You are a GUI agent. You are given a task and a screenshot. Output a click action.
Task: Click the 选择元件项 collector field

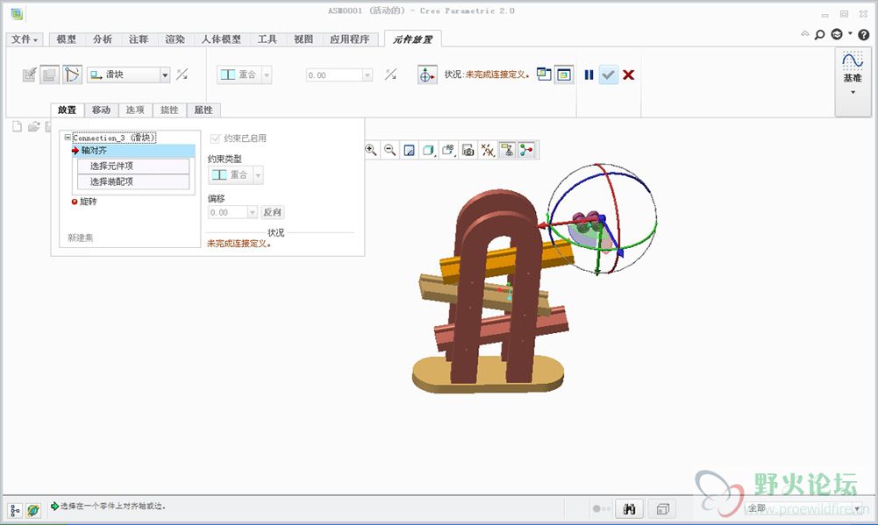coord(133,167)
